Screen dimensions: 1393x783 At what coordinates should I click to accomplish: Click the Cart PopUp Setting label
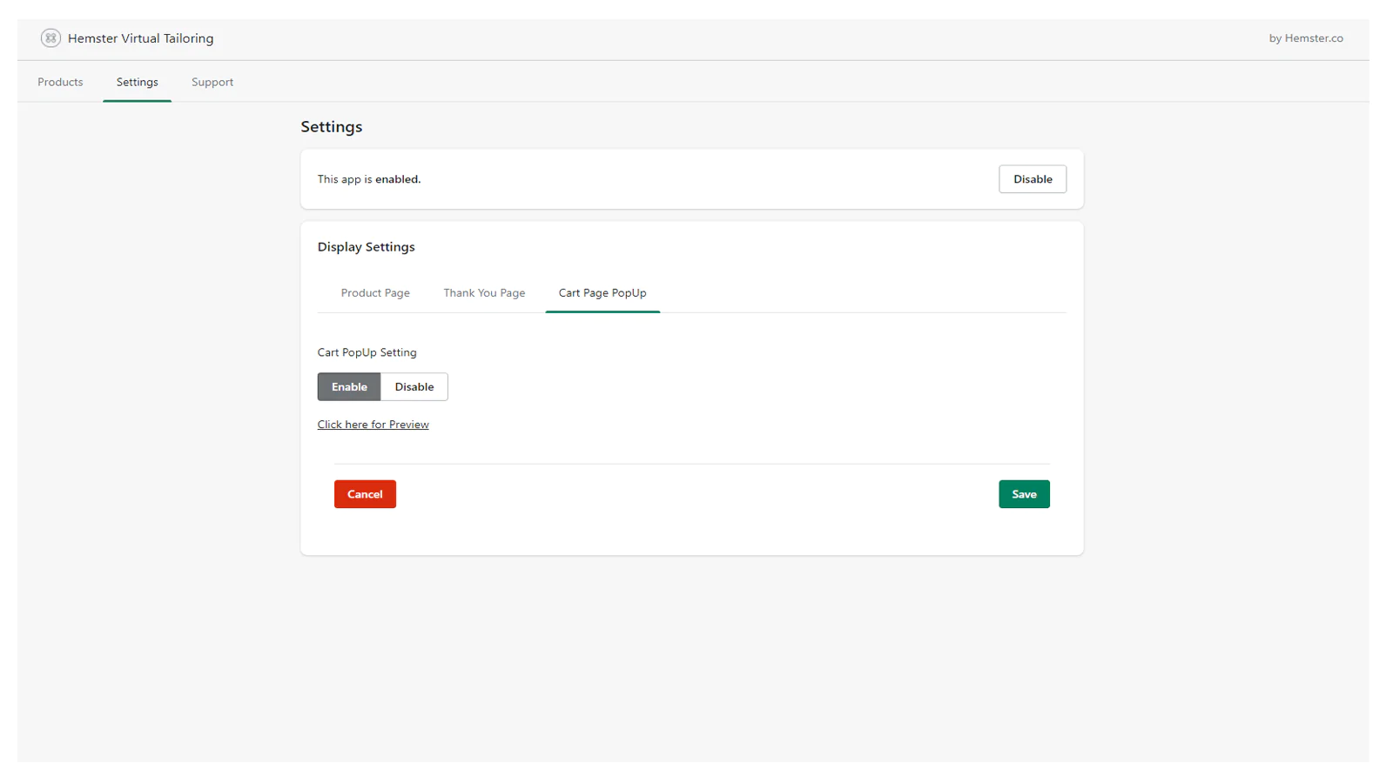367,352
